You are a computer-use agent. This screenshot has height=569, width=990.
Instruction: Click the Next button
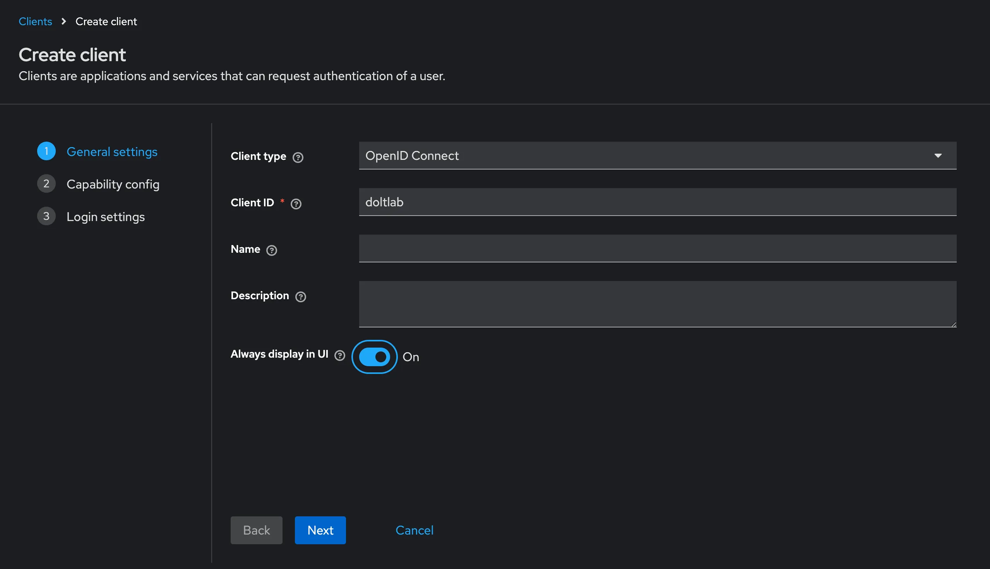point(320,530)
